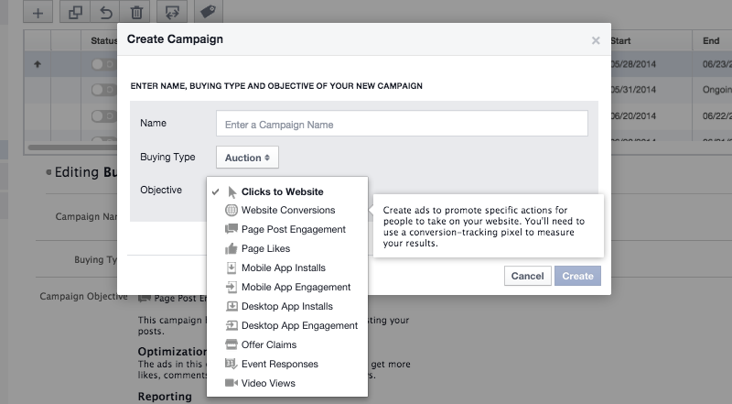Click the Enter a Campaign Name field

(402, 125)
